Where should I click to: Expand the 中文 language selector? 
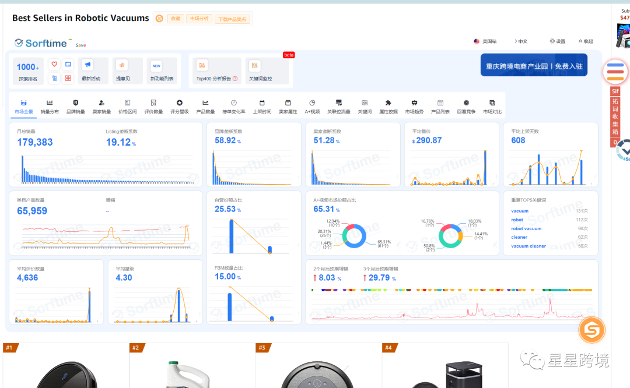521,41
